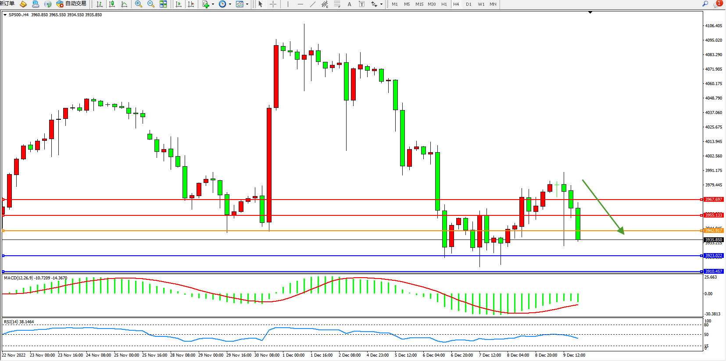Switch to the D1 timeframe
Image resolution: width=726 pixels, height=361 pixels.
(x=469, y=4)
